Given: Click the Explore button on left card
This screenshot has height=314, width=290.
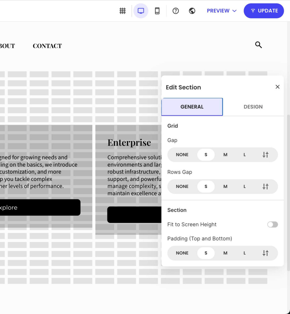Looking at the screenshot, I should click(x=40, y=208).
